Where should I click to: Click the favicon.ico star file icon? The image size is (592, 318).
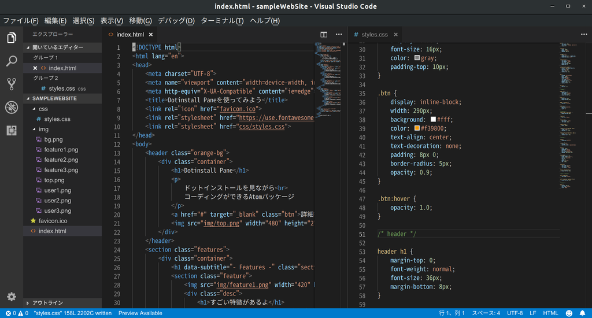pos(33,220)
